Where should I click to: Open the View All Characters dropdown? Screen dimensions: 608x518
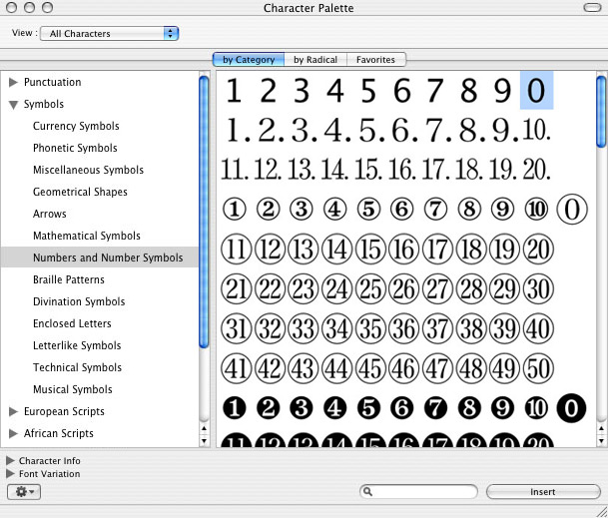pos(110,33)
